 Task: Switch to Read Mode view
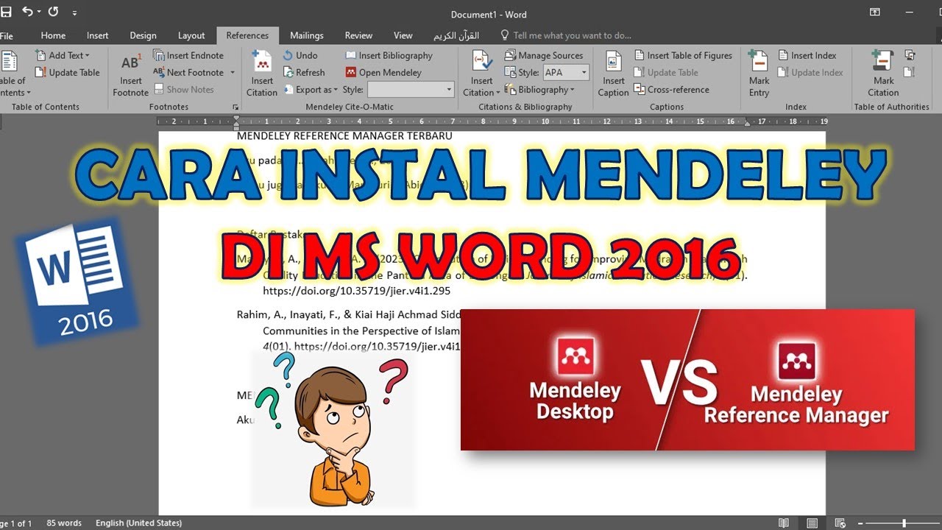click(785, 523)
